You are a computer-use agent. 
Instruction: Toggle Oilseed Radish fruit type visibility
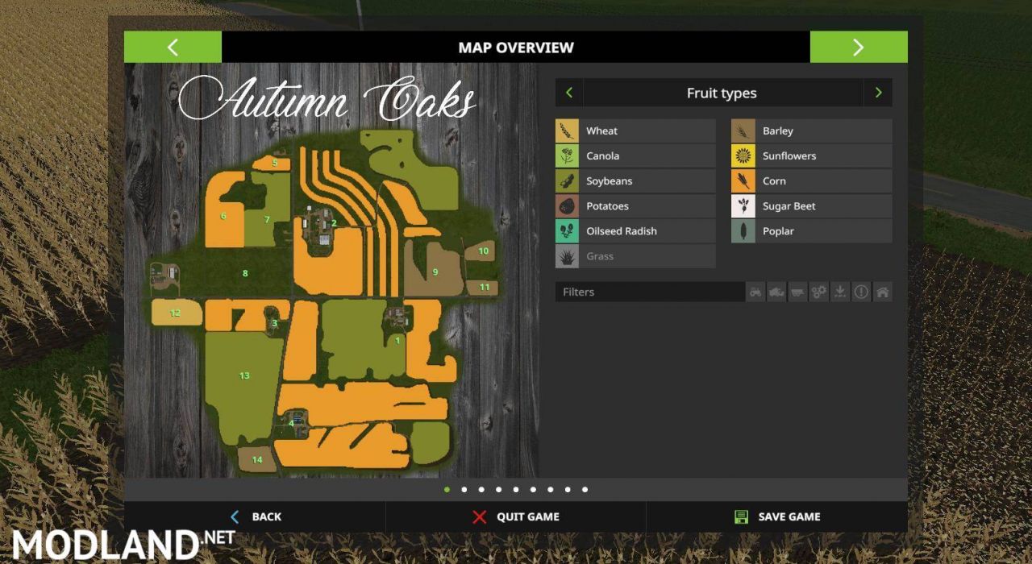click(635, 231)
